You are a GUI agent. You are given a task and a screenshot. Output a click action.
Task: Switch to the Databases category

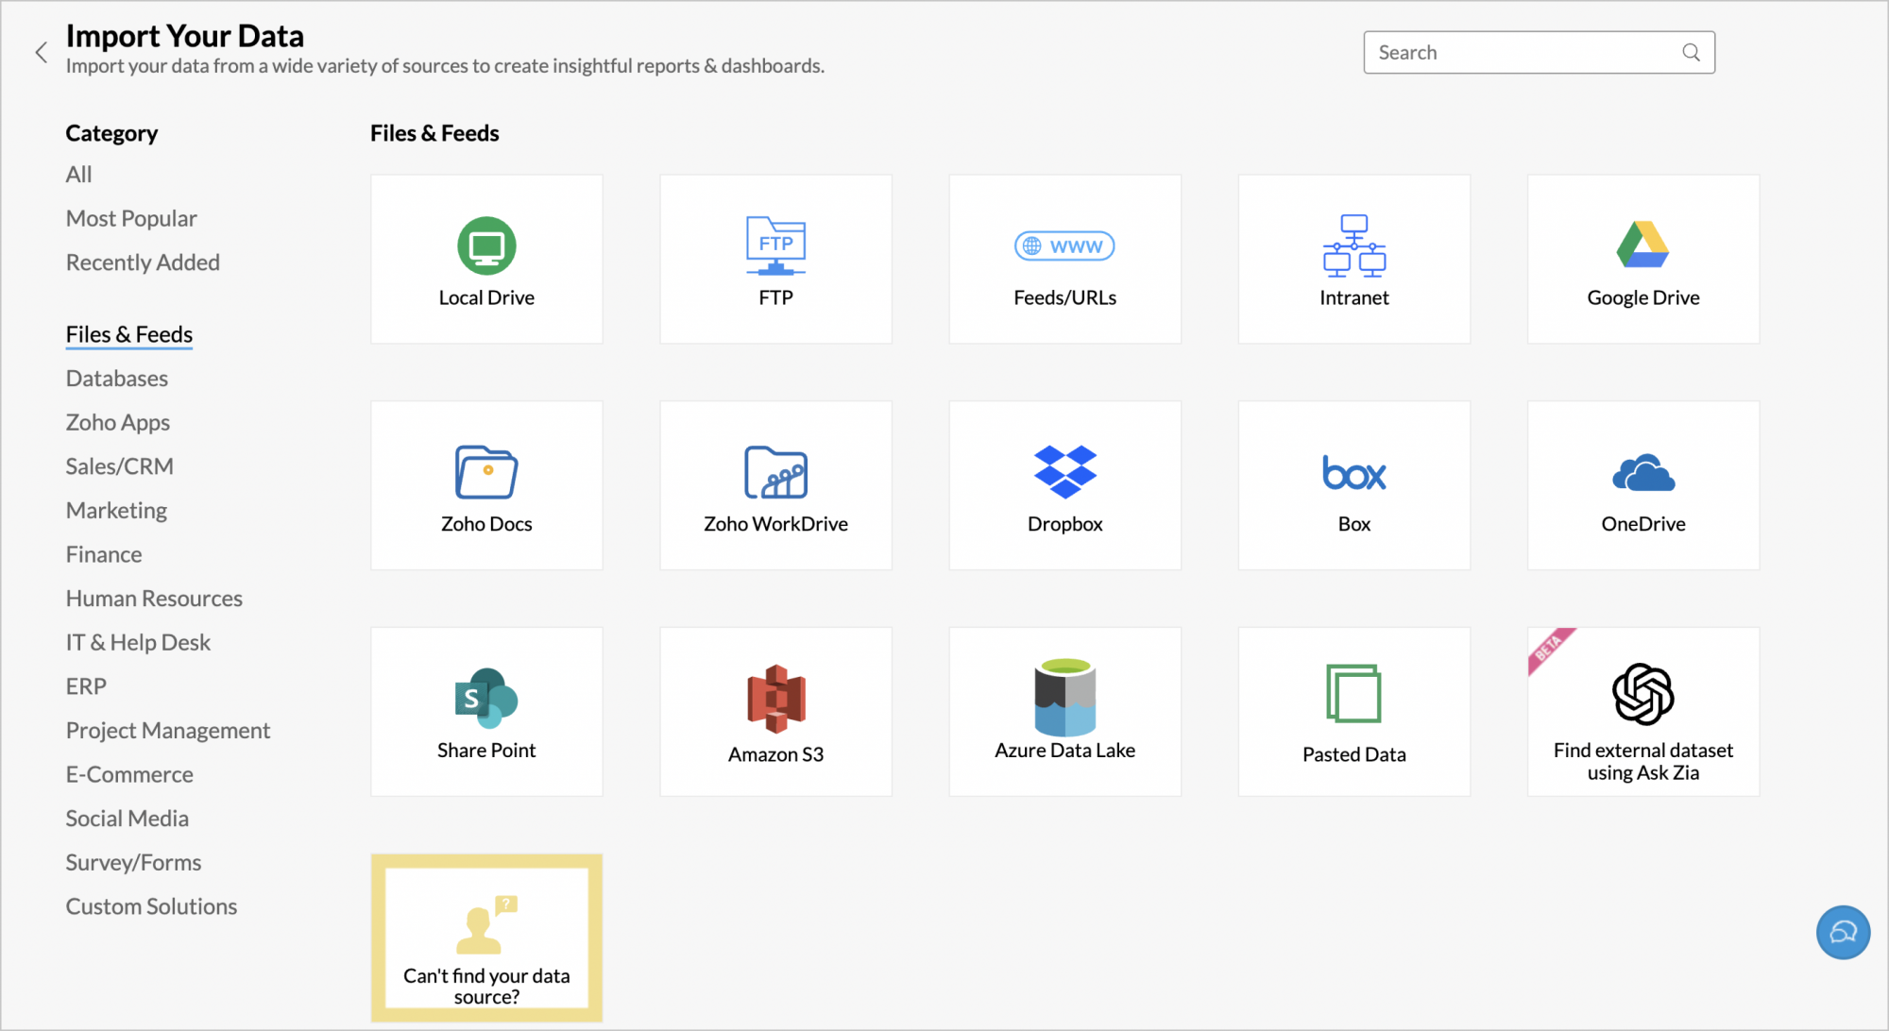(x=117, y=379)
